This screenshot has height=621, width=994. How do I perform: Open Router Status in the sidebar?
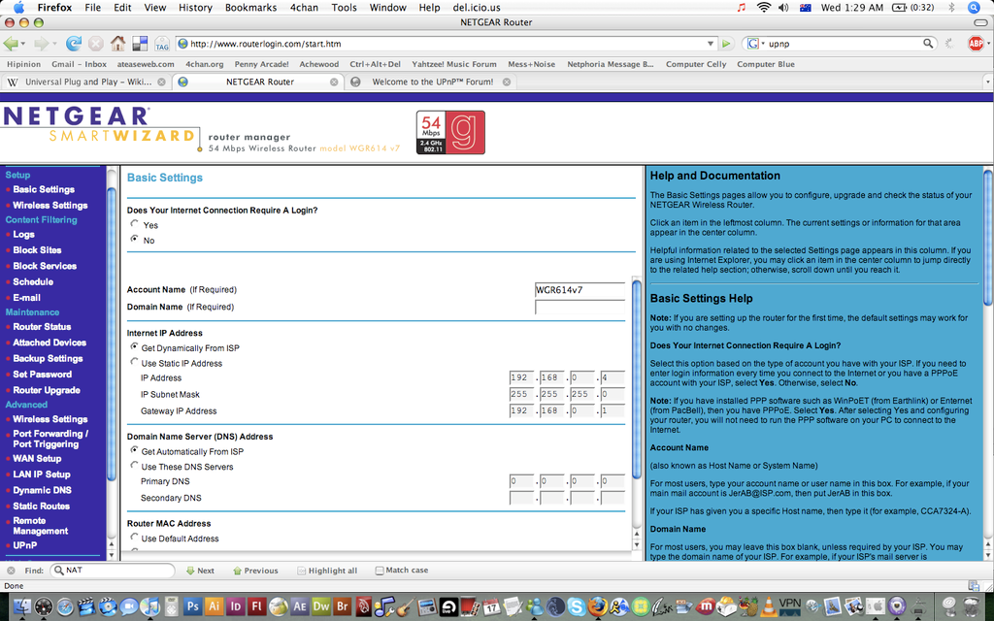[42, 327]
